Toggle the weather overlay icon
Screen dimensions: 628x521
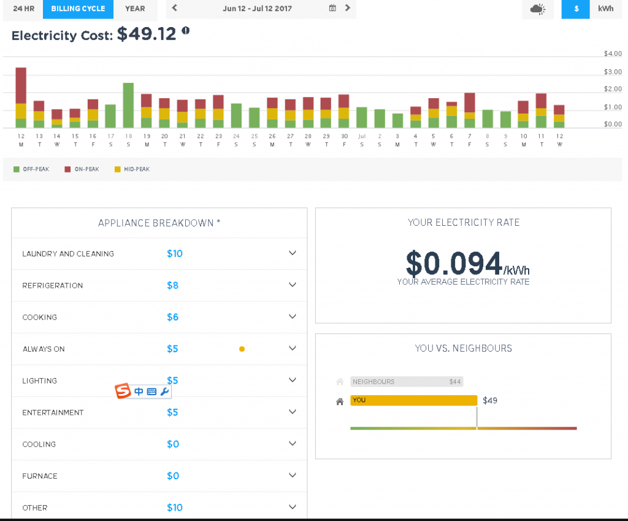[537, 9]
